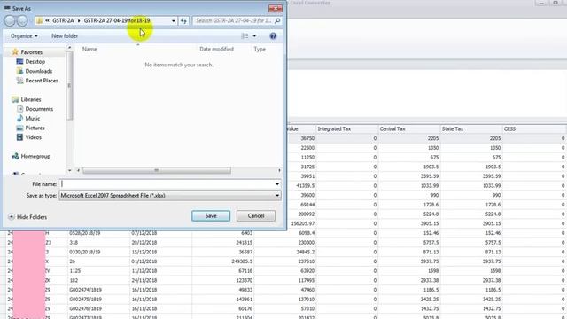567x319 pixels.
Task: Click the search magnifier icon
Action: pos(277,20)
